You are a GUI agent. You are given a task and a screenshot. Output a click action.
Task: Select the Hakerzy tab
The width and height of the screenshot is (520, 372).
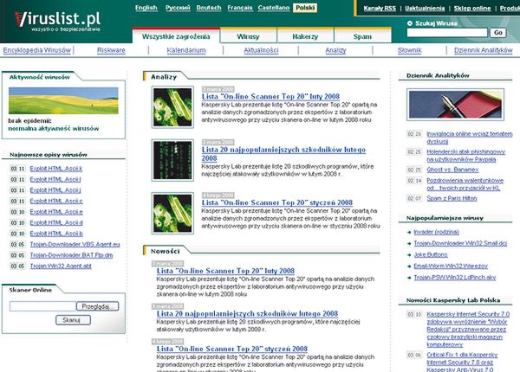[x=305, y=36]
